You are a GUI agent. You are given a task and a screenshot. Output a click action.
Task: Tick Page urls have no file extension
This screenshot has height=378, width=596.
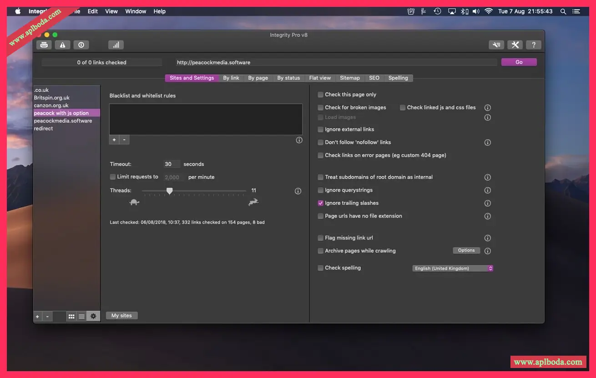[321, 216]
